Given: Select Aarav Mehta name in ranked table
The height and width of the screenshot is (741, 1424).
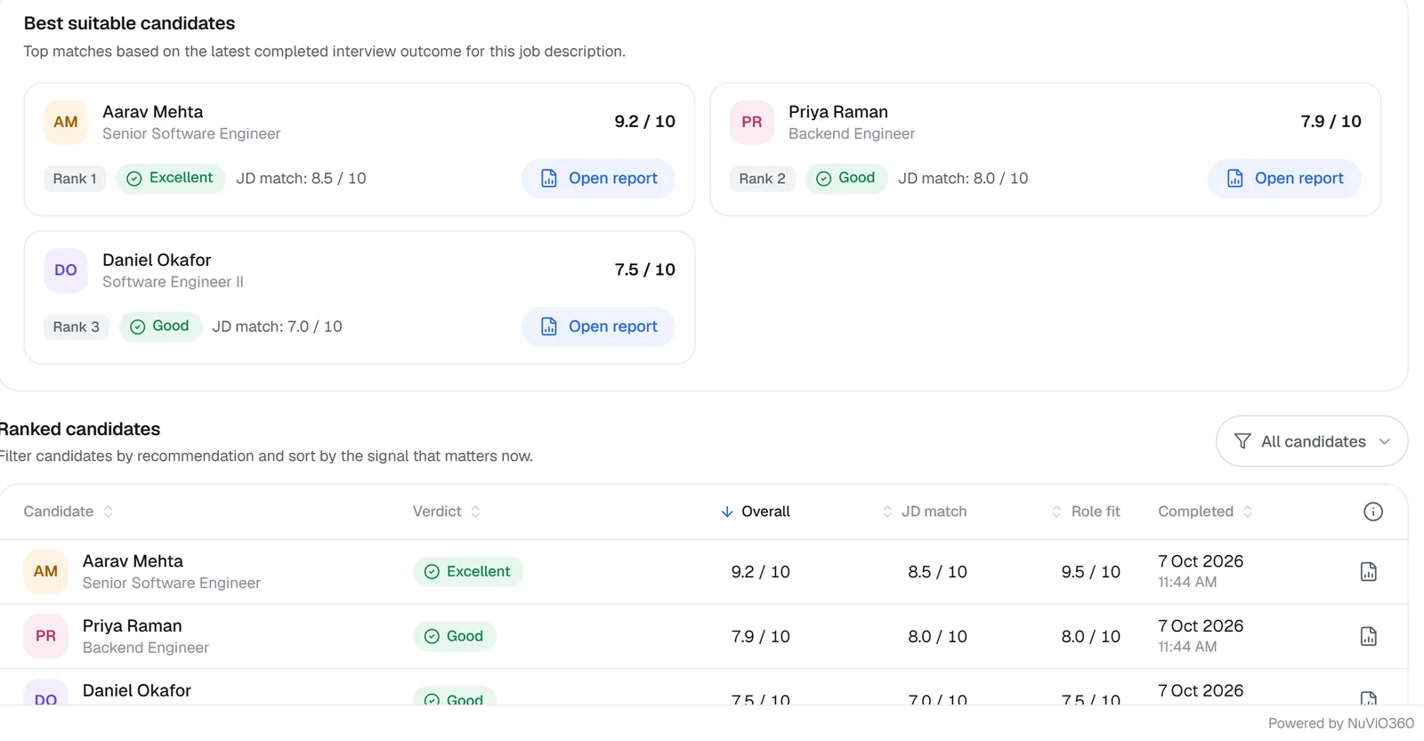Looking at the screenshot, I should 133,561.
